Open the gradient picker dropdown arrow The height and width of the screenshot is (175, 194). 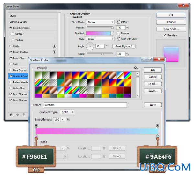[x=112, y=33]
